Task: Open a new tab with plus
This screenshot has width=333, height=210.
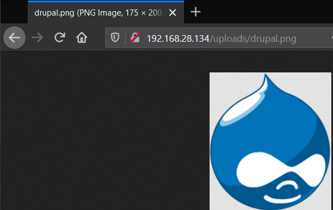Action: click(x=196, y=12)
